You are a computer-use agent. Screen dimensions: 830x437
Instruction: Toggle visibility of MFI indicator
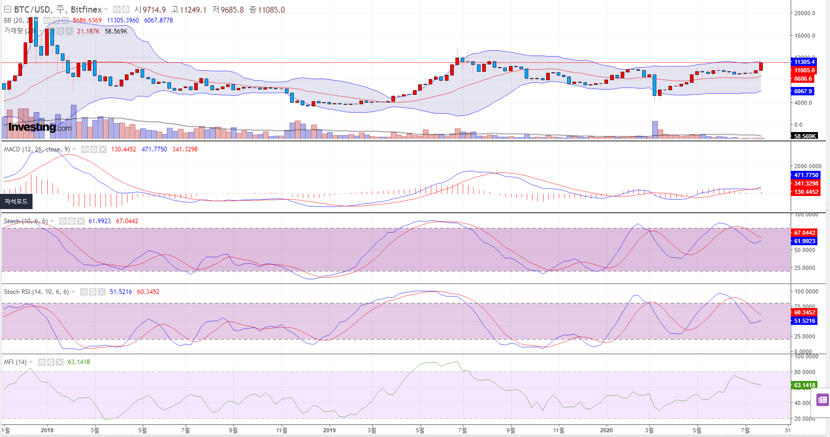[42, 362]
